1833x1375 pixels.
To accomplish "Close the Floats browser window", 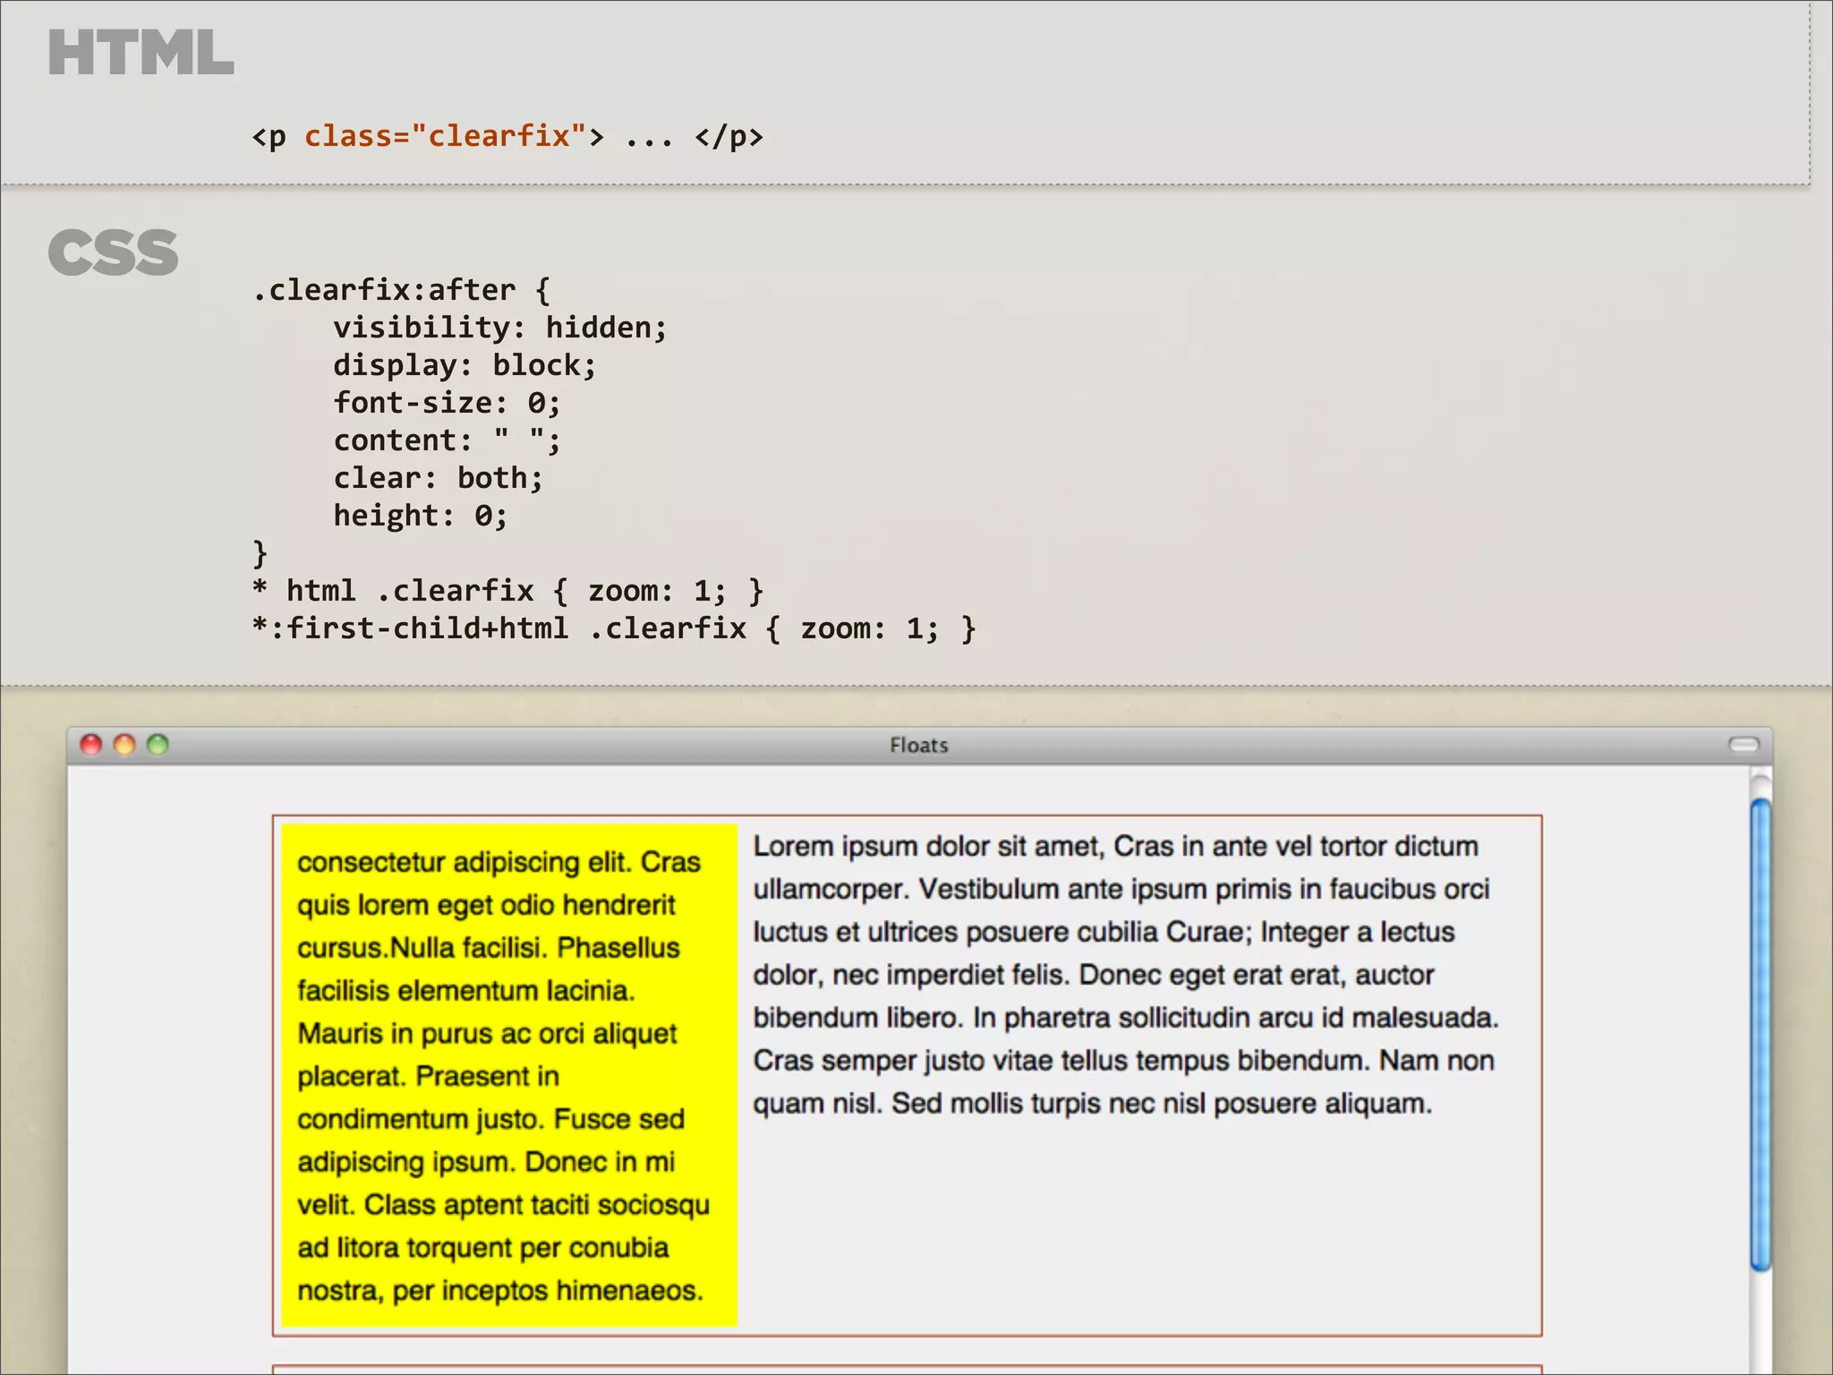I will point(91,745).
